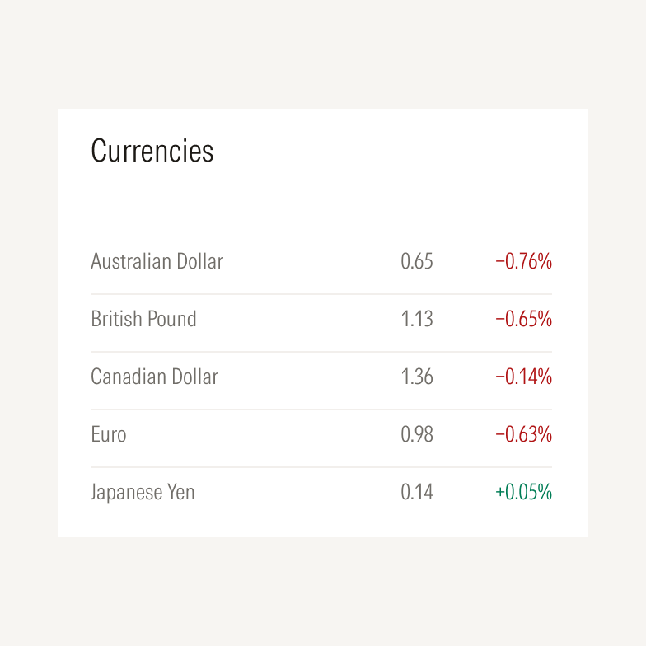Open the Australian Dollar row
The height and width of the screenshot is (646, 646).
click(x=157, y=262)
